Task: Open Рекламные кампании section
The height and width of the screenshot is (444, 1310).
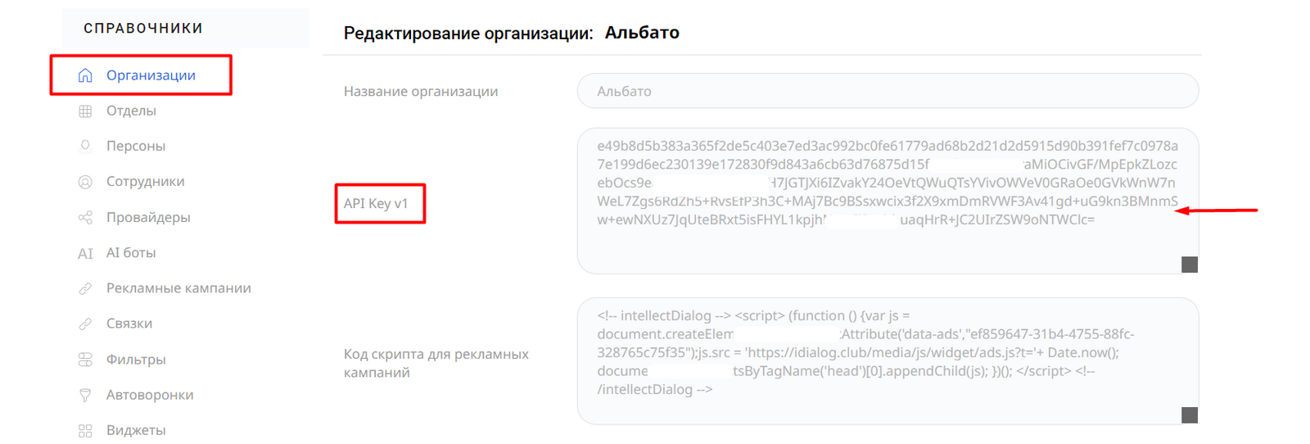Action: 178,288
